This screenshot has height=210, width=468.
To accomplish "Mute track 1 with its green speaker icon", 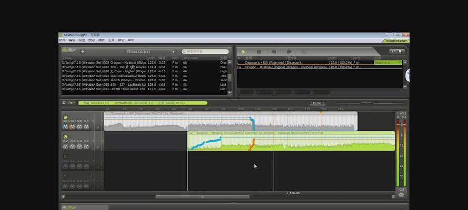I will click(x=65, y=117).
